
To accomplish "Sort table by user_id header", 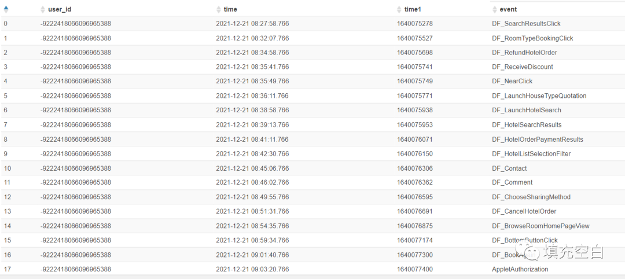I will pyautogui.click(x=60, y=9).
